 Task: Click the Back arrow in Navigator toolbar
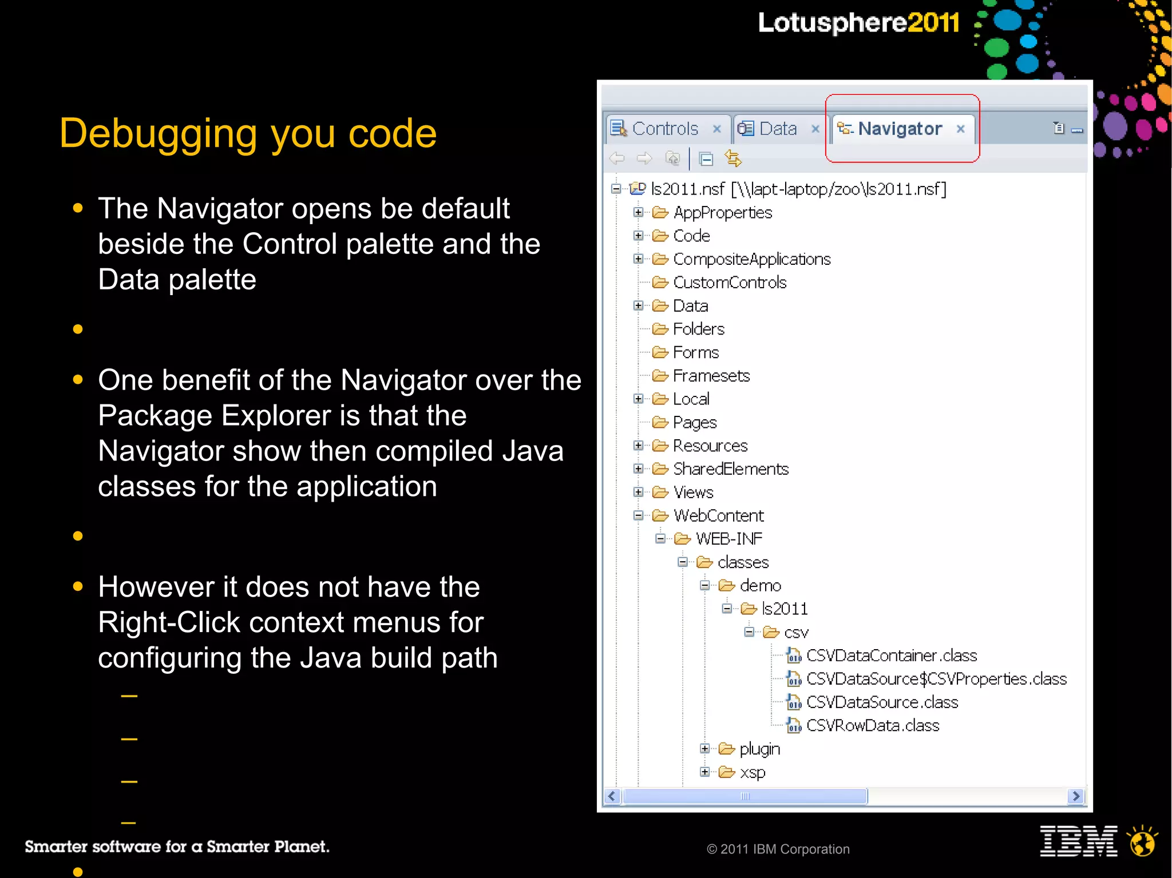[x=617, y=158]
